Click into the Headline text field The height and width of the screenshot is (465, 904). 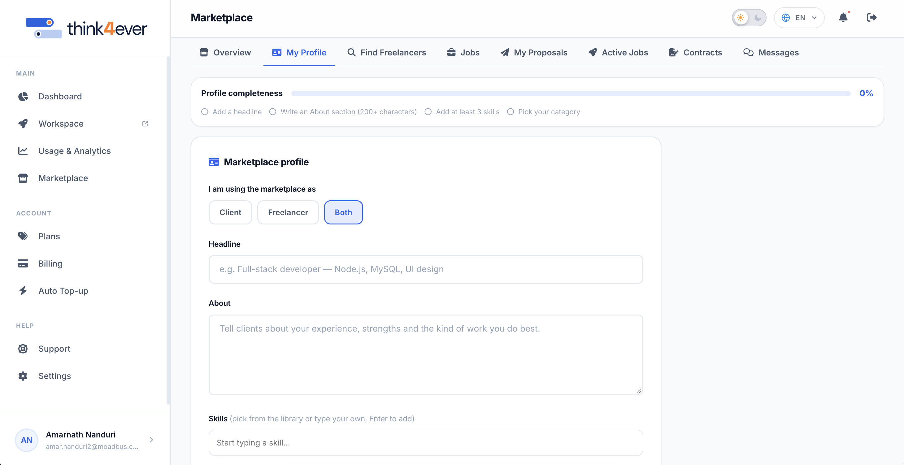426,269
